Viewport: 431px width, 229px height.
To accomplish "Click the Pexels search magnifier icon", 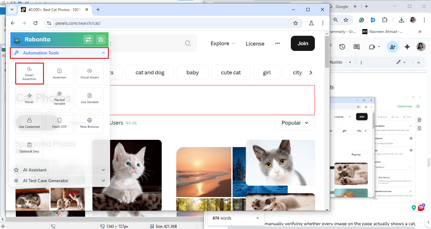I will (188, 43).
